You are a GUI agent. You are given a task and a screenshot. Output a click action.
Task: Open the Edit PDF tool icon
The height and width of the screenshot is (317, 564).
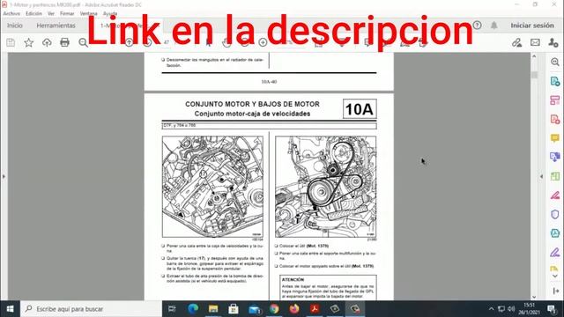(554, 100)
